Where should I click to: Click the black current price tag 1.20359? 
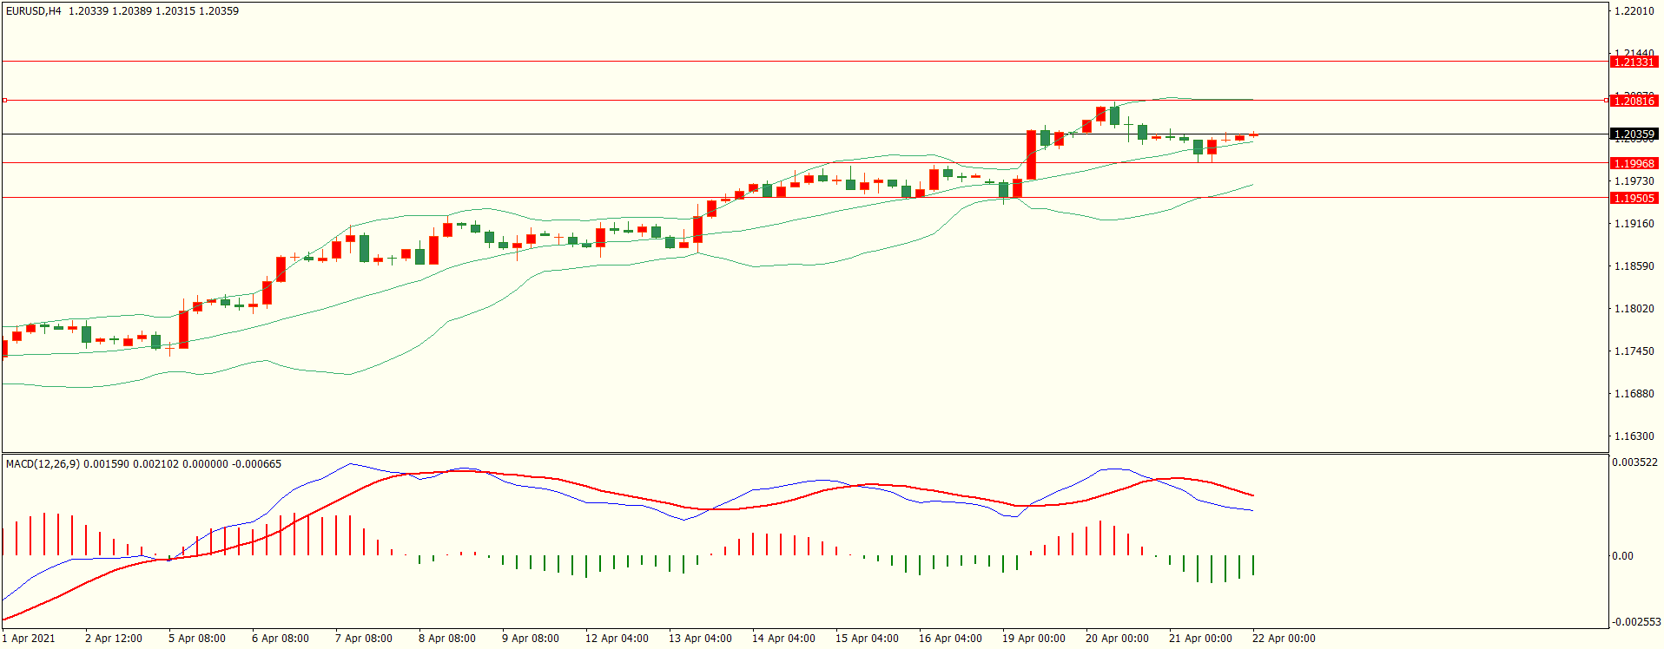(x=1634, y=134)
